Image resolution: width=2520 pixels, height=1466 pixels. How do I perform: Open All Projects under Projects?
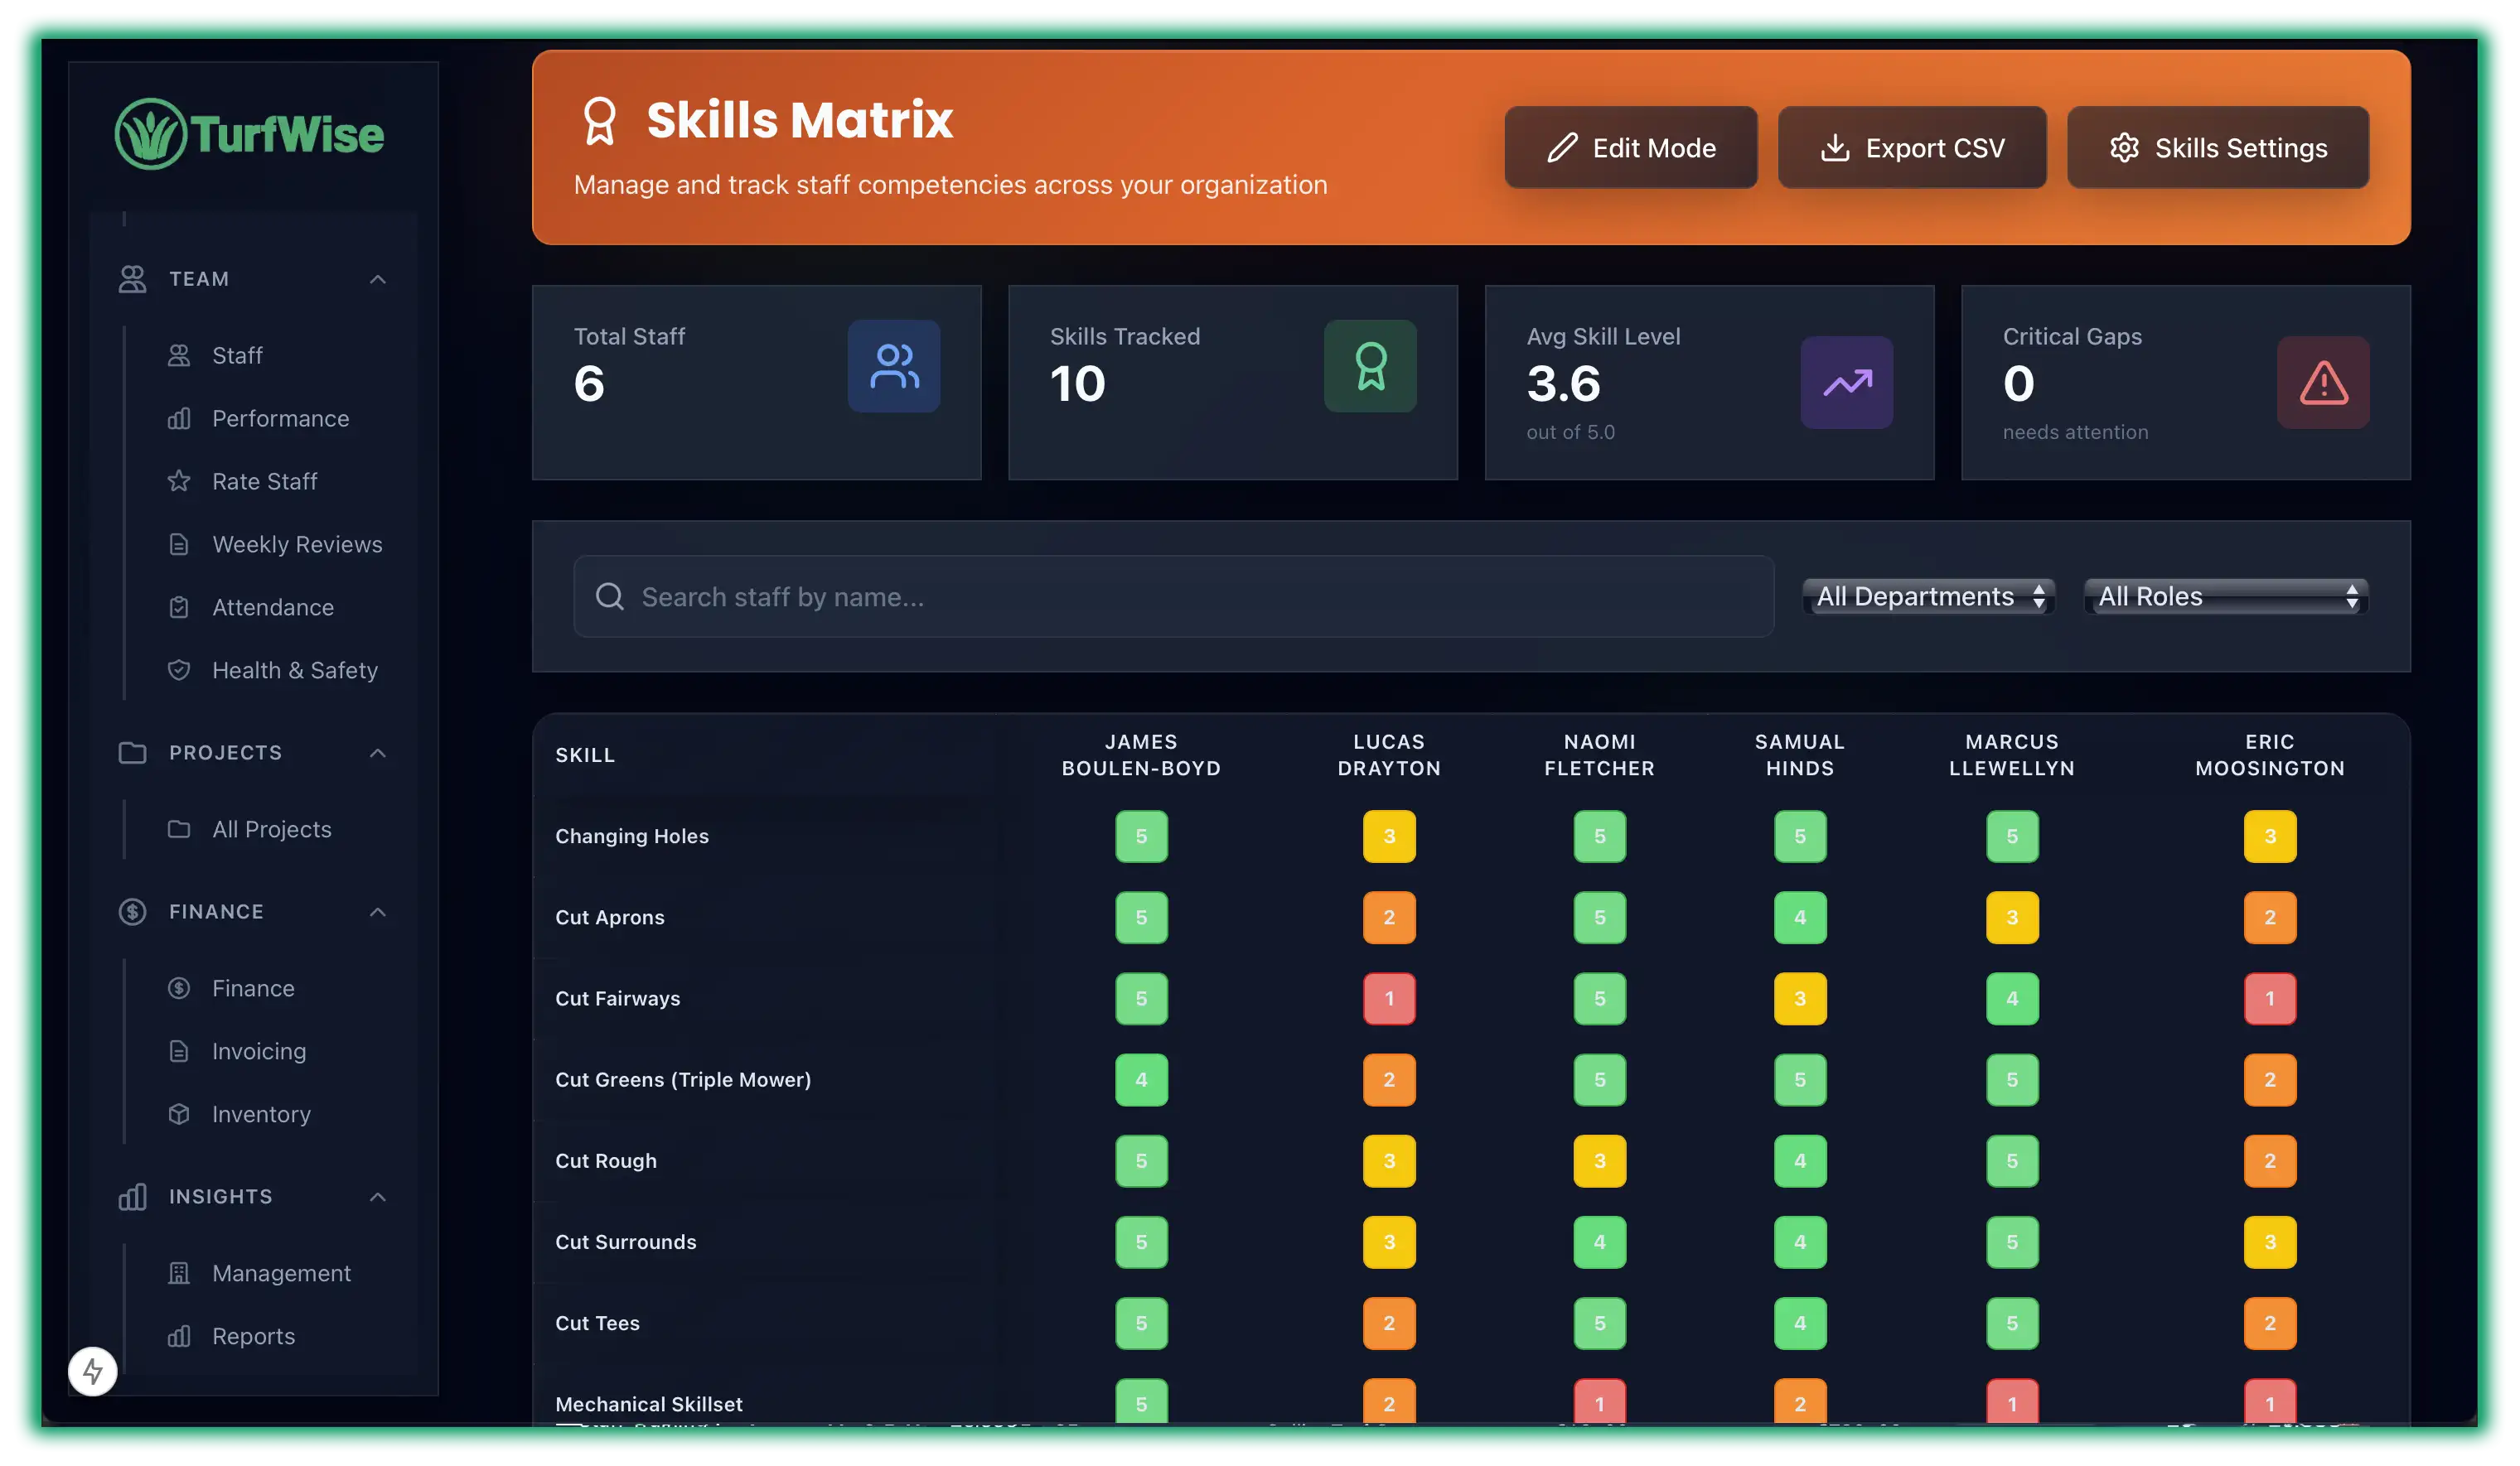(x=271, y=828)
